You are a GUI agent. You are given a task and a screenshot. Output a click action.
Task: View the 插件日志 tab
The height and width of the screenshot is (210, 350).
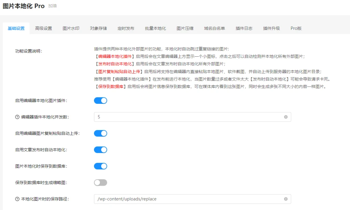click(244, 28)
